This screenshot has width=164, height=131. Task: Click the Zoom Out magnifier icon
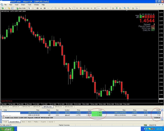tap(128, 8)
